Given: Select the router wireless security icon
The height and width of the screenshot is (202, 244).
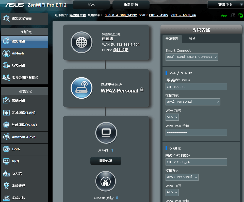Looking at the screenshot, I should point(82,88).
